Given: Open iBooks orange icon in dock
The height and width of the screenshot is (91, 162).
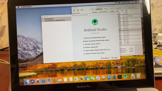Looking at the screenshot, I should point(103,78).
